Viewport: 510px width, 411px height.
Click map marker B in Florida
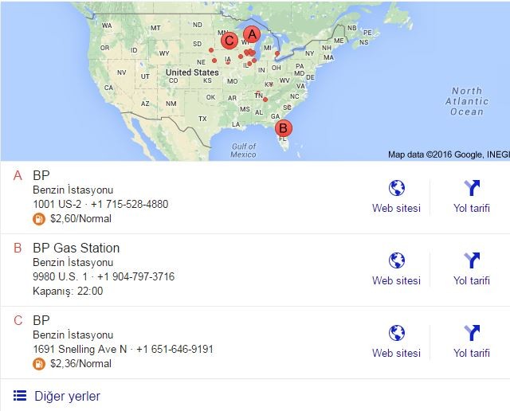(x=284, y=128)
